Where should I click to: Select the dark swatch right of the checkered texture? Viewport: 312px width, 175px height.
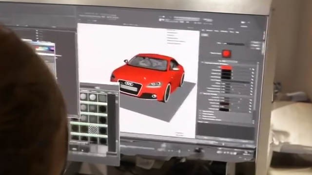pos(103,130)
